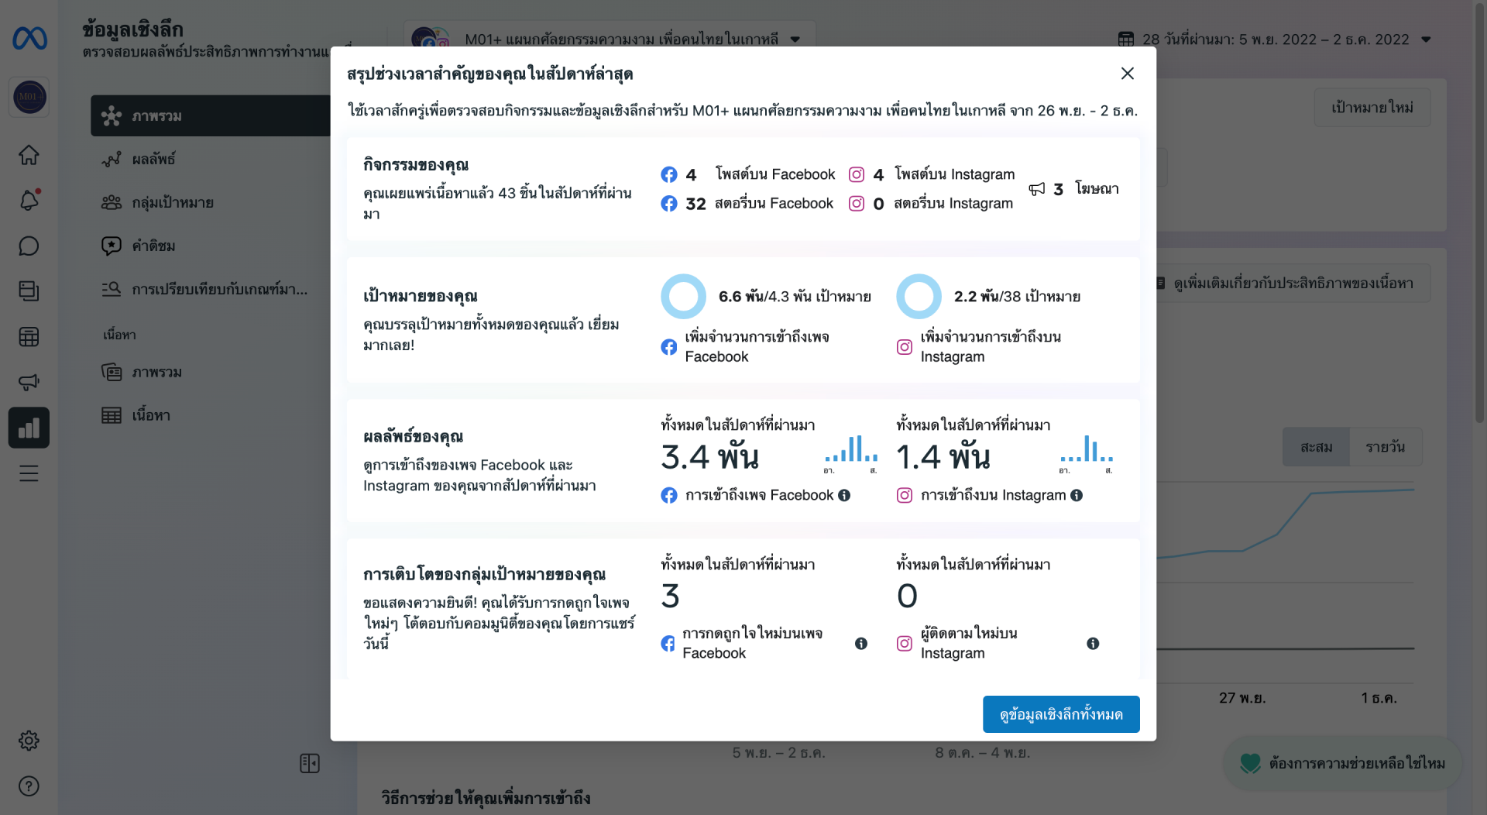Open inbox chat bubble icon
Screen dimensions: 1487x815
[29, 246]
